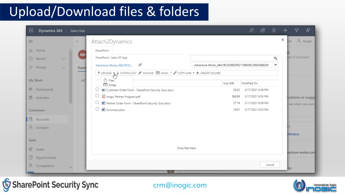Click the AW account avatar circle
Viewport: 345px width, 194px height.
click(82, 55)
